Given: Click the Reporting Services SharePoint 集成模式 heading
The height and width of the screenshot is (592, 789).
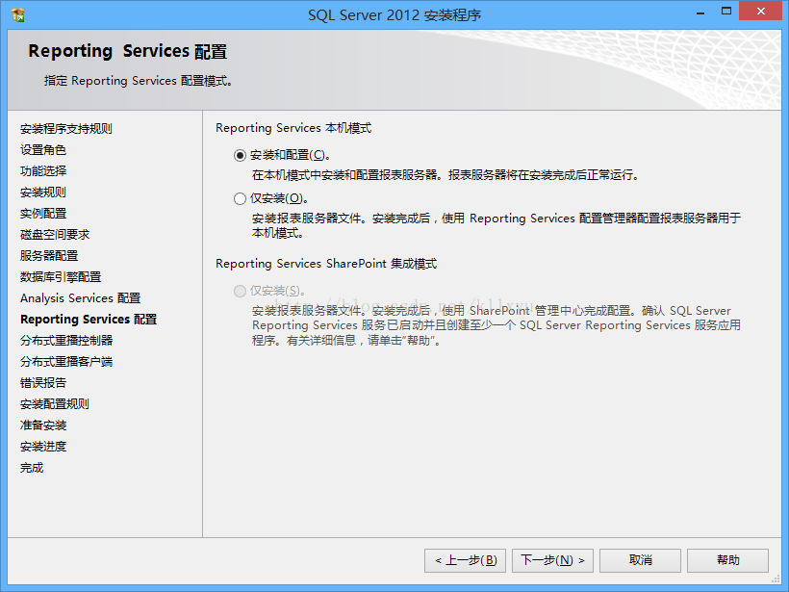Looking at the screenshot, I should coord(326,264).
